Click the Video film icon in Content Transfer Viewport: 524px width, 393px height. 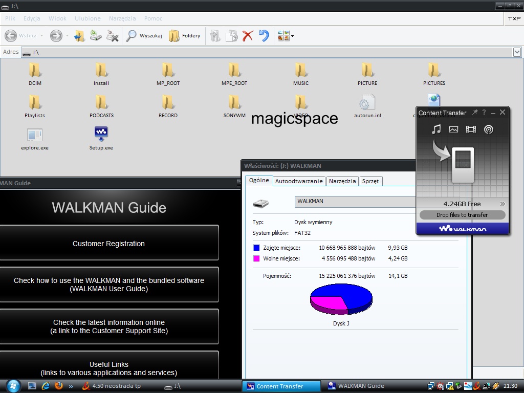471,129
